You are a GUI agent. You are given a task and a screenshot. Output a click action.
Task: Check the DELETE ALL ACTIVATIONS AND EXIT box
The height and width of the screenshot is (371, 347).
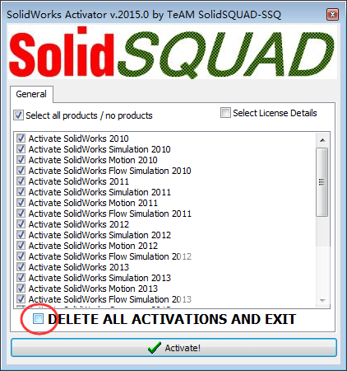coord(38,319)
